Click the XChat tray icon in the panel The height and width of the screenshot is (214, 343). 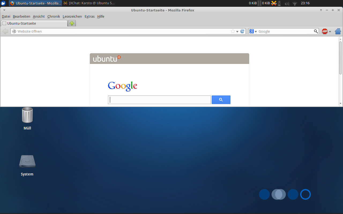coord(274,3)
